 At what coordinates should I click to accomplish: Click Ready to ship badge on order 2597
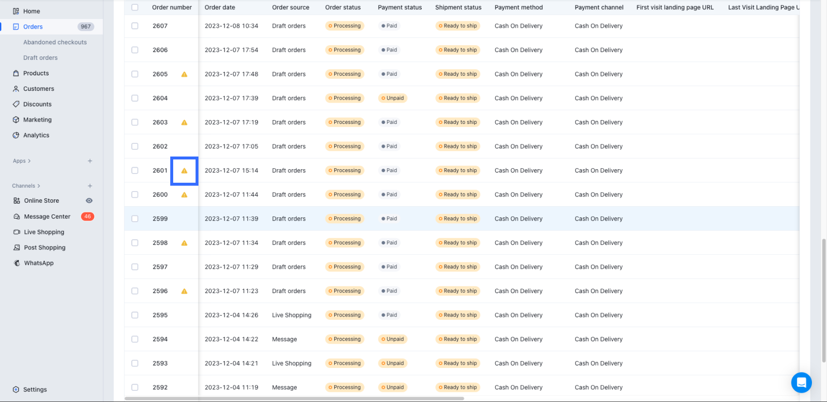(x=458, y=267)
